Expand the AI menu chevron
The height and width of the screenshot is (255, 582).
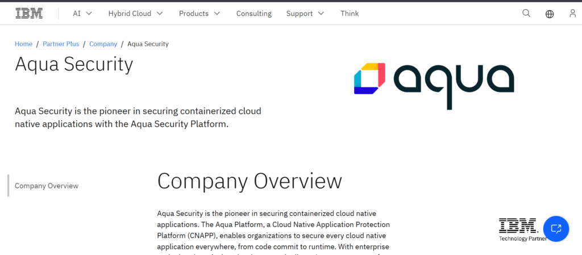point(89,13)
